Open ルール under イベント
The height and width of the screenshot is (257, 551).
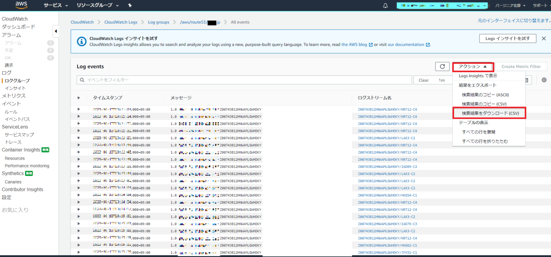11,112
